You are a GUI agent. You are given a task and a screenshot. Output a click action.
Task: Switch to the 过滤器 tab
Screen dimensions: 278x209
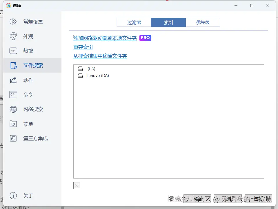click(134, 22)
